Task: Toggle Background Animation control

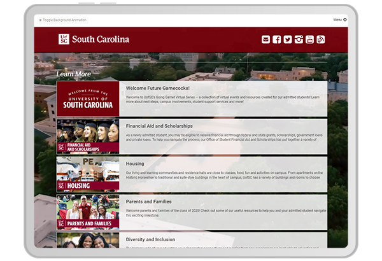Action: 63,20
